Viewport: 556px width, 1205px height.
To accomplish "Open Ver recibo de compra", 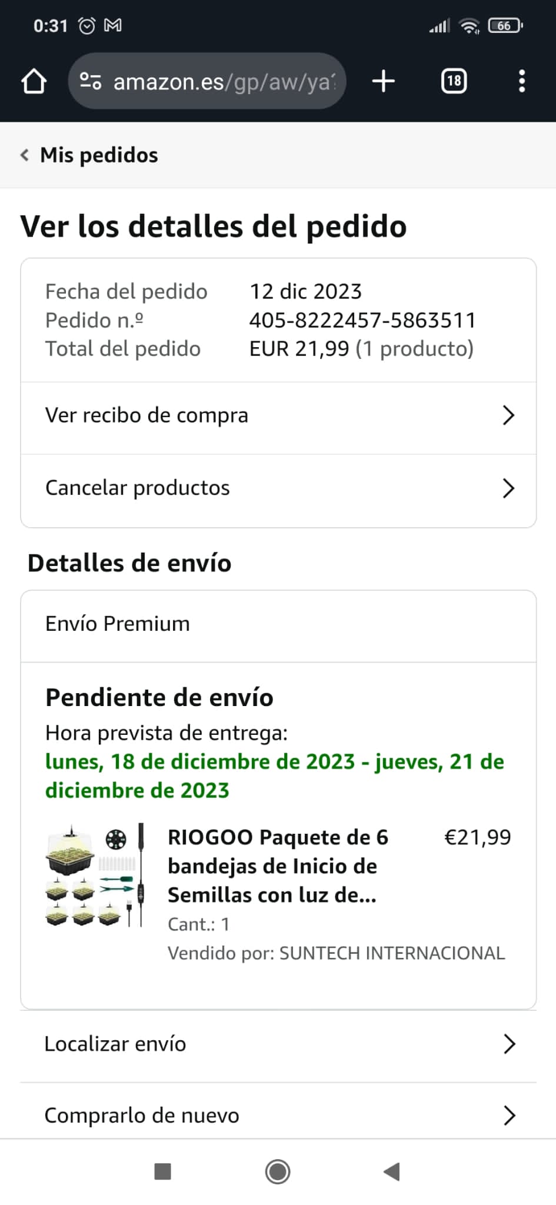I will tap(278, 415).
